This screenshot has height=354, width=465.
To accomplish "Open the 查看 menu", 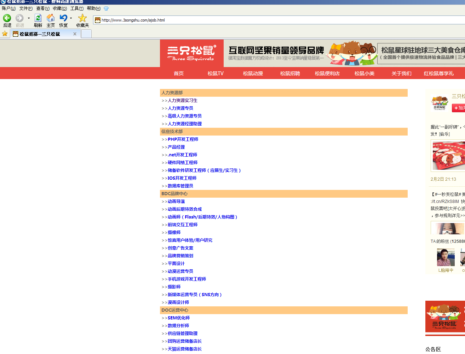I will pyautogui.click(x=43, y=8).
